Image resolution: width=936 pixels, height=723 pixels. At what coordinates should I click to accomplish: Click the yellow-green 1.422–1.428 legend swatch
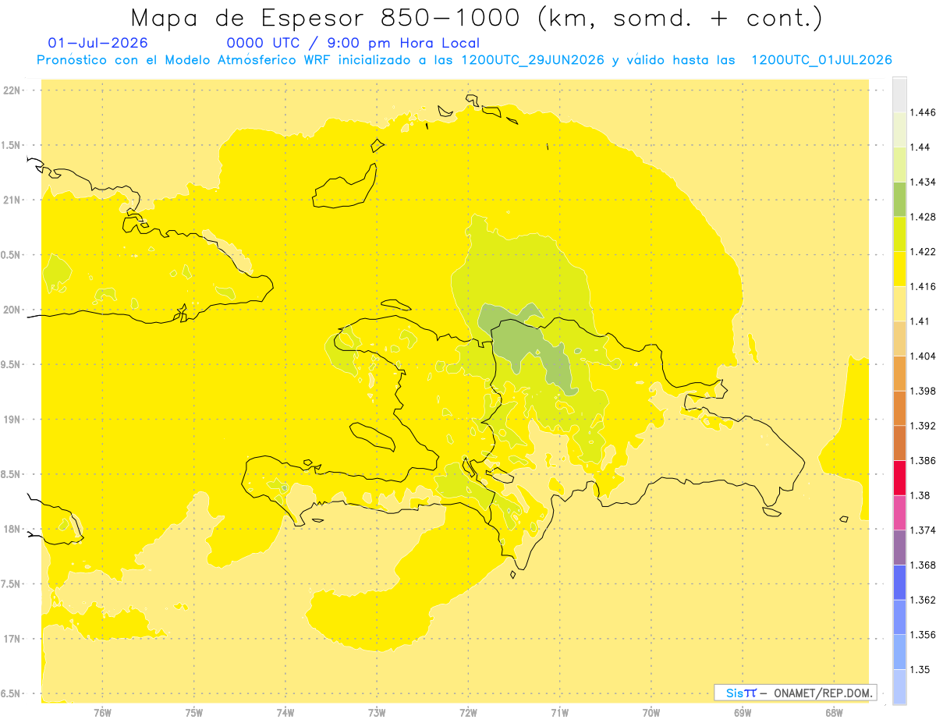click(899, 234)
